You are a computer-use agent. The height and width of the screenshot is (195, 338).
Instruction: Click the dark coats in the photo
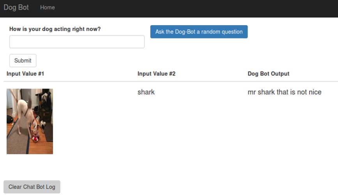click(46, 101)
